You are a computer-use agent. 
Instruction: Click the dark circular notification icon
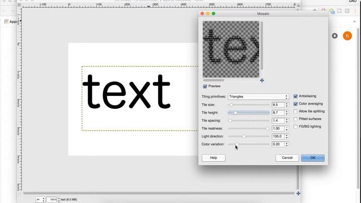coord(334,36)
